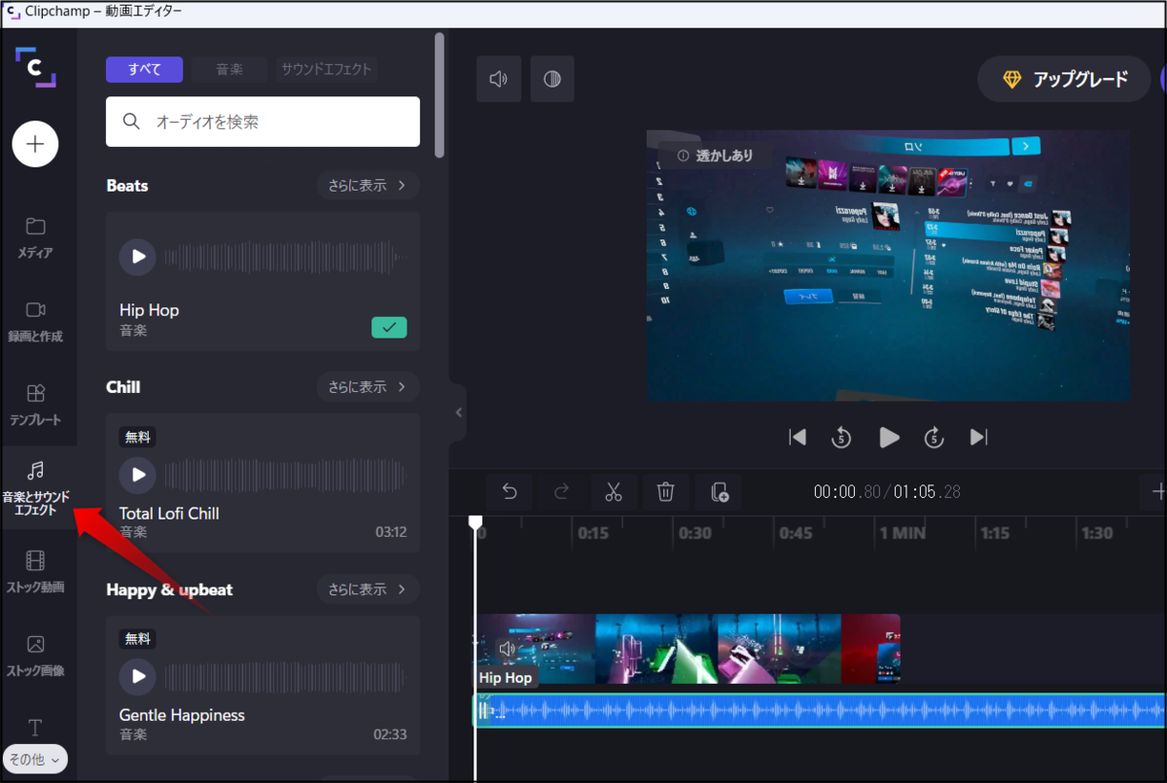Screen dimensions: 1167x783
Task: Split clip with scissors tool
Action: pos(613,492)
